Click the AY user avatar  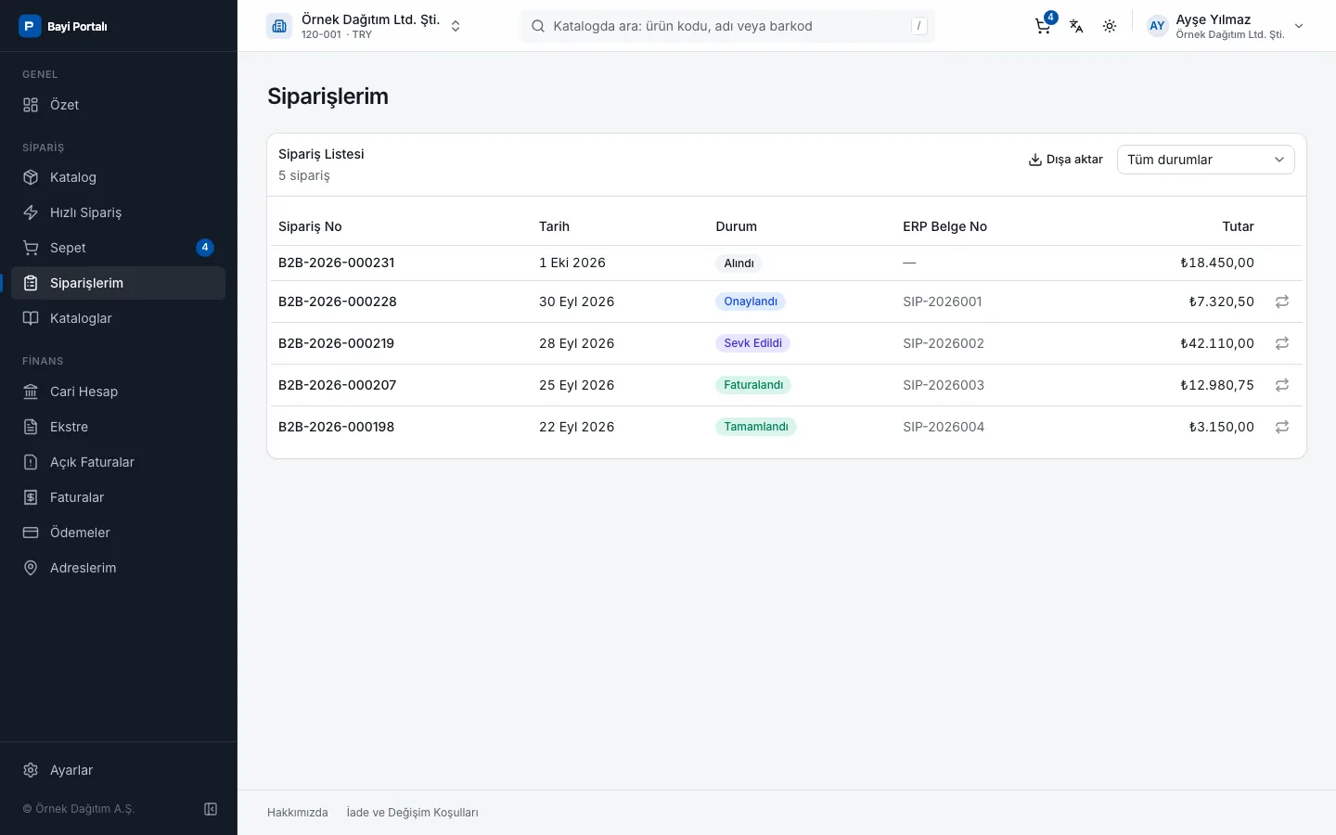1157,26
